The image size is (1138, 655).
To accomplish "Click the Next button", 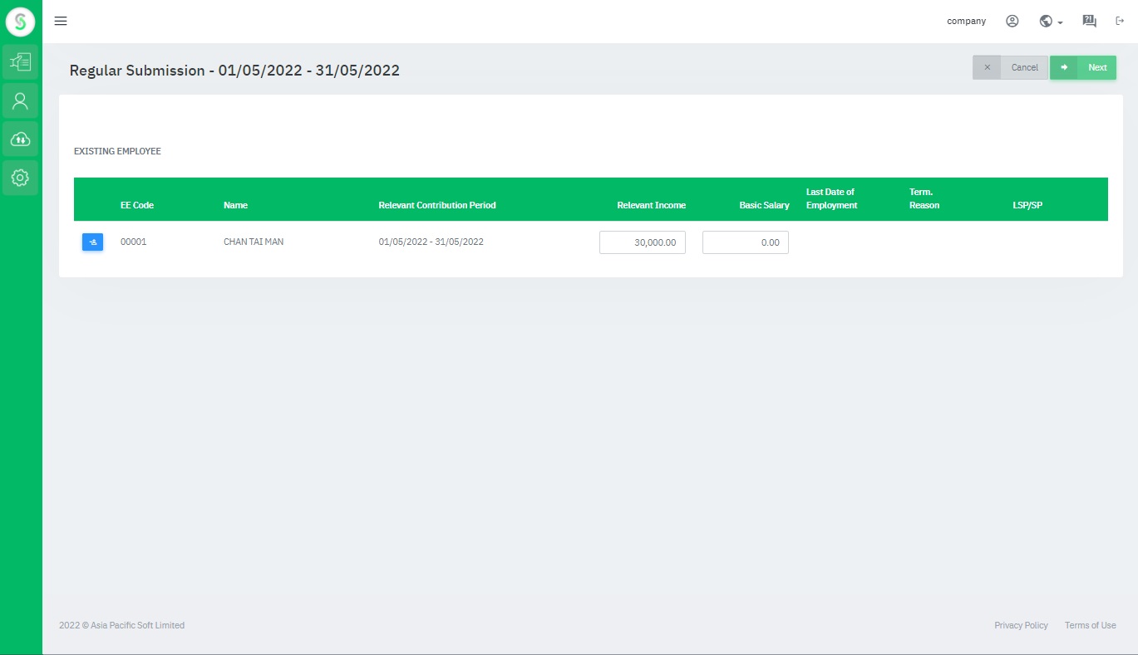I will pyautogui.click(x=1083, y=68).
